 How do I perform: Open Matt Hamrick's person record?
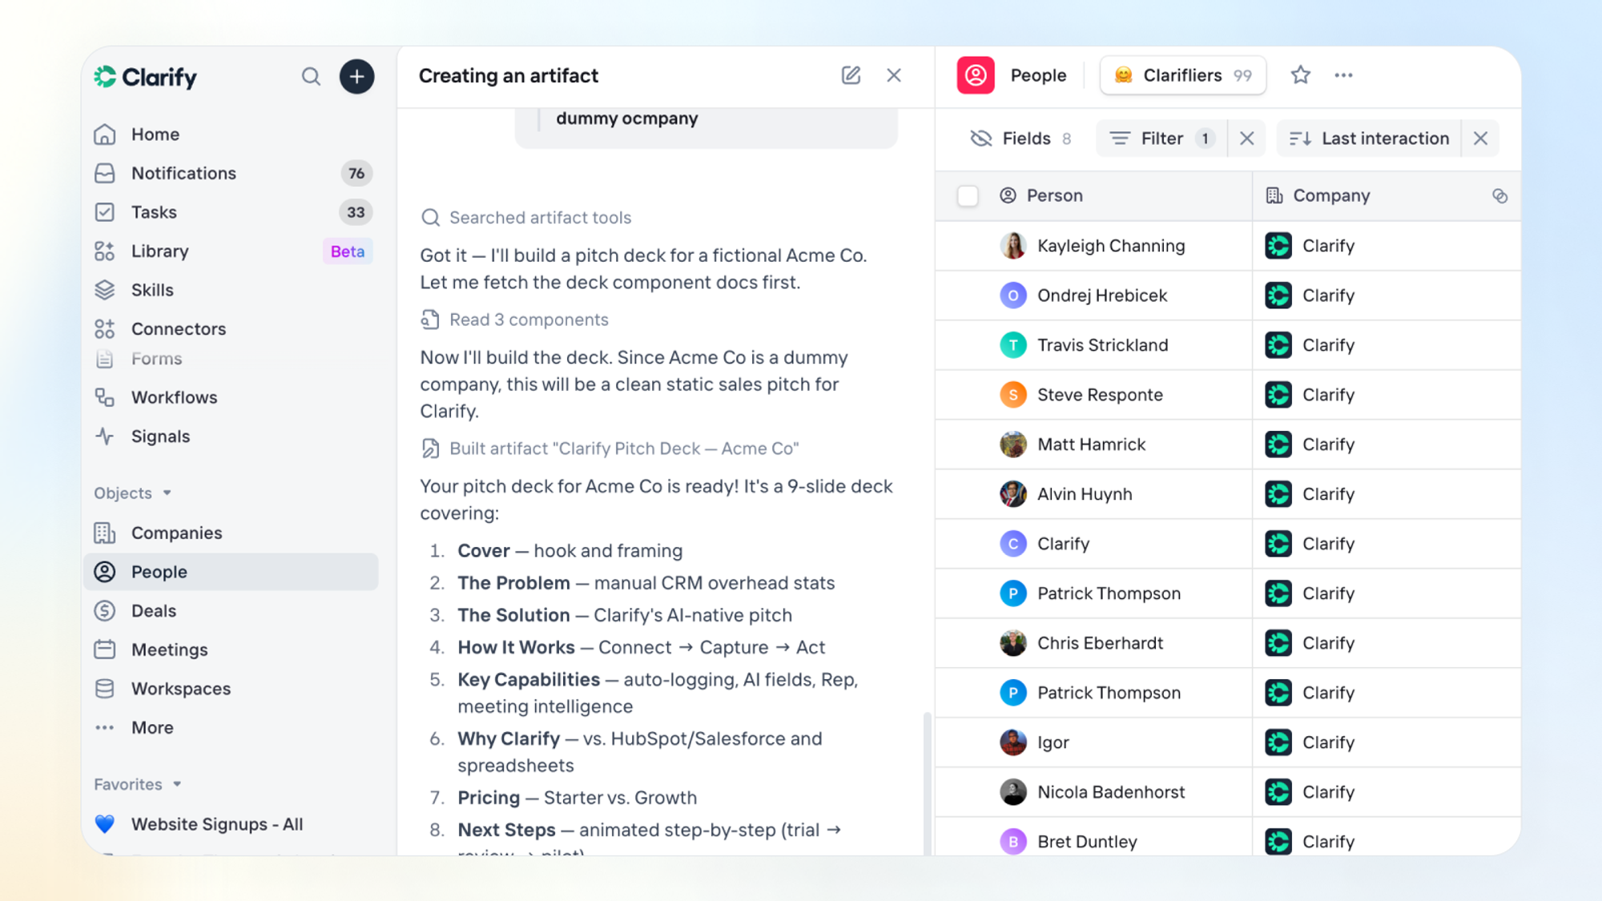point(1091,444)
